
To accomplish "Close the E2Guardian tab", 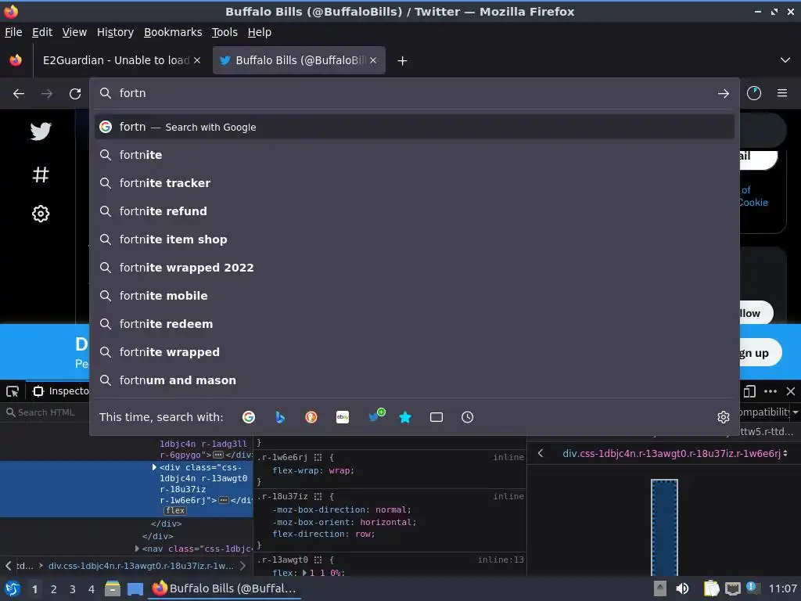I will (197, 60).
